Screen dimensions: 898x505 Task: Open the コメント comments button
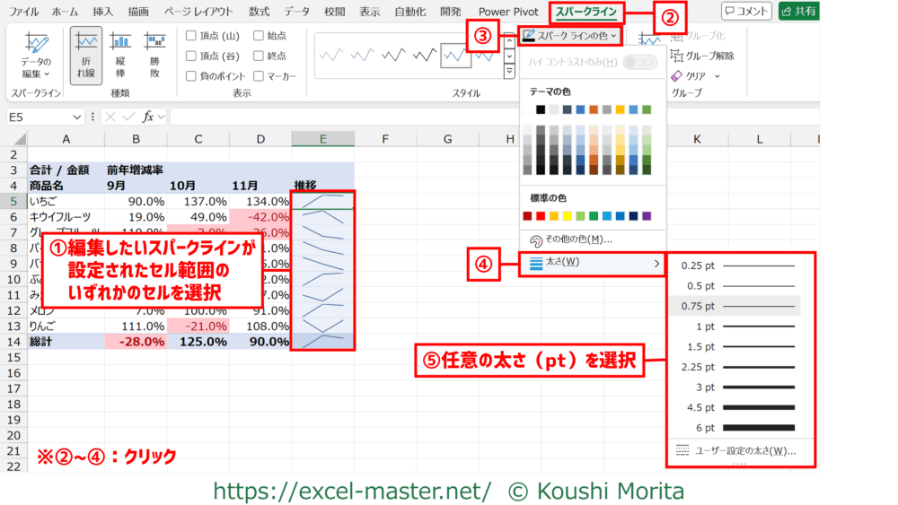point(746,11)
